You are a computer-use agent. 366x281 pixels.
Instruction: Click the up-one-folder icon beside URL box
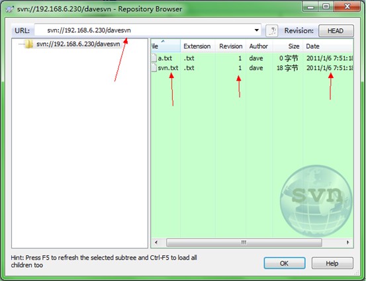coord(272,31)
